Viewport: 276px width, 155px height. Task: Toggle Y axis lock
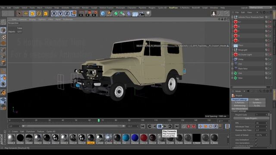(60, 13)
